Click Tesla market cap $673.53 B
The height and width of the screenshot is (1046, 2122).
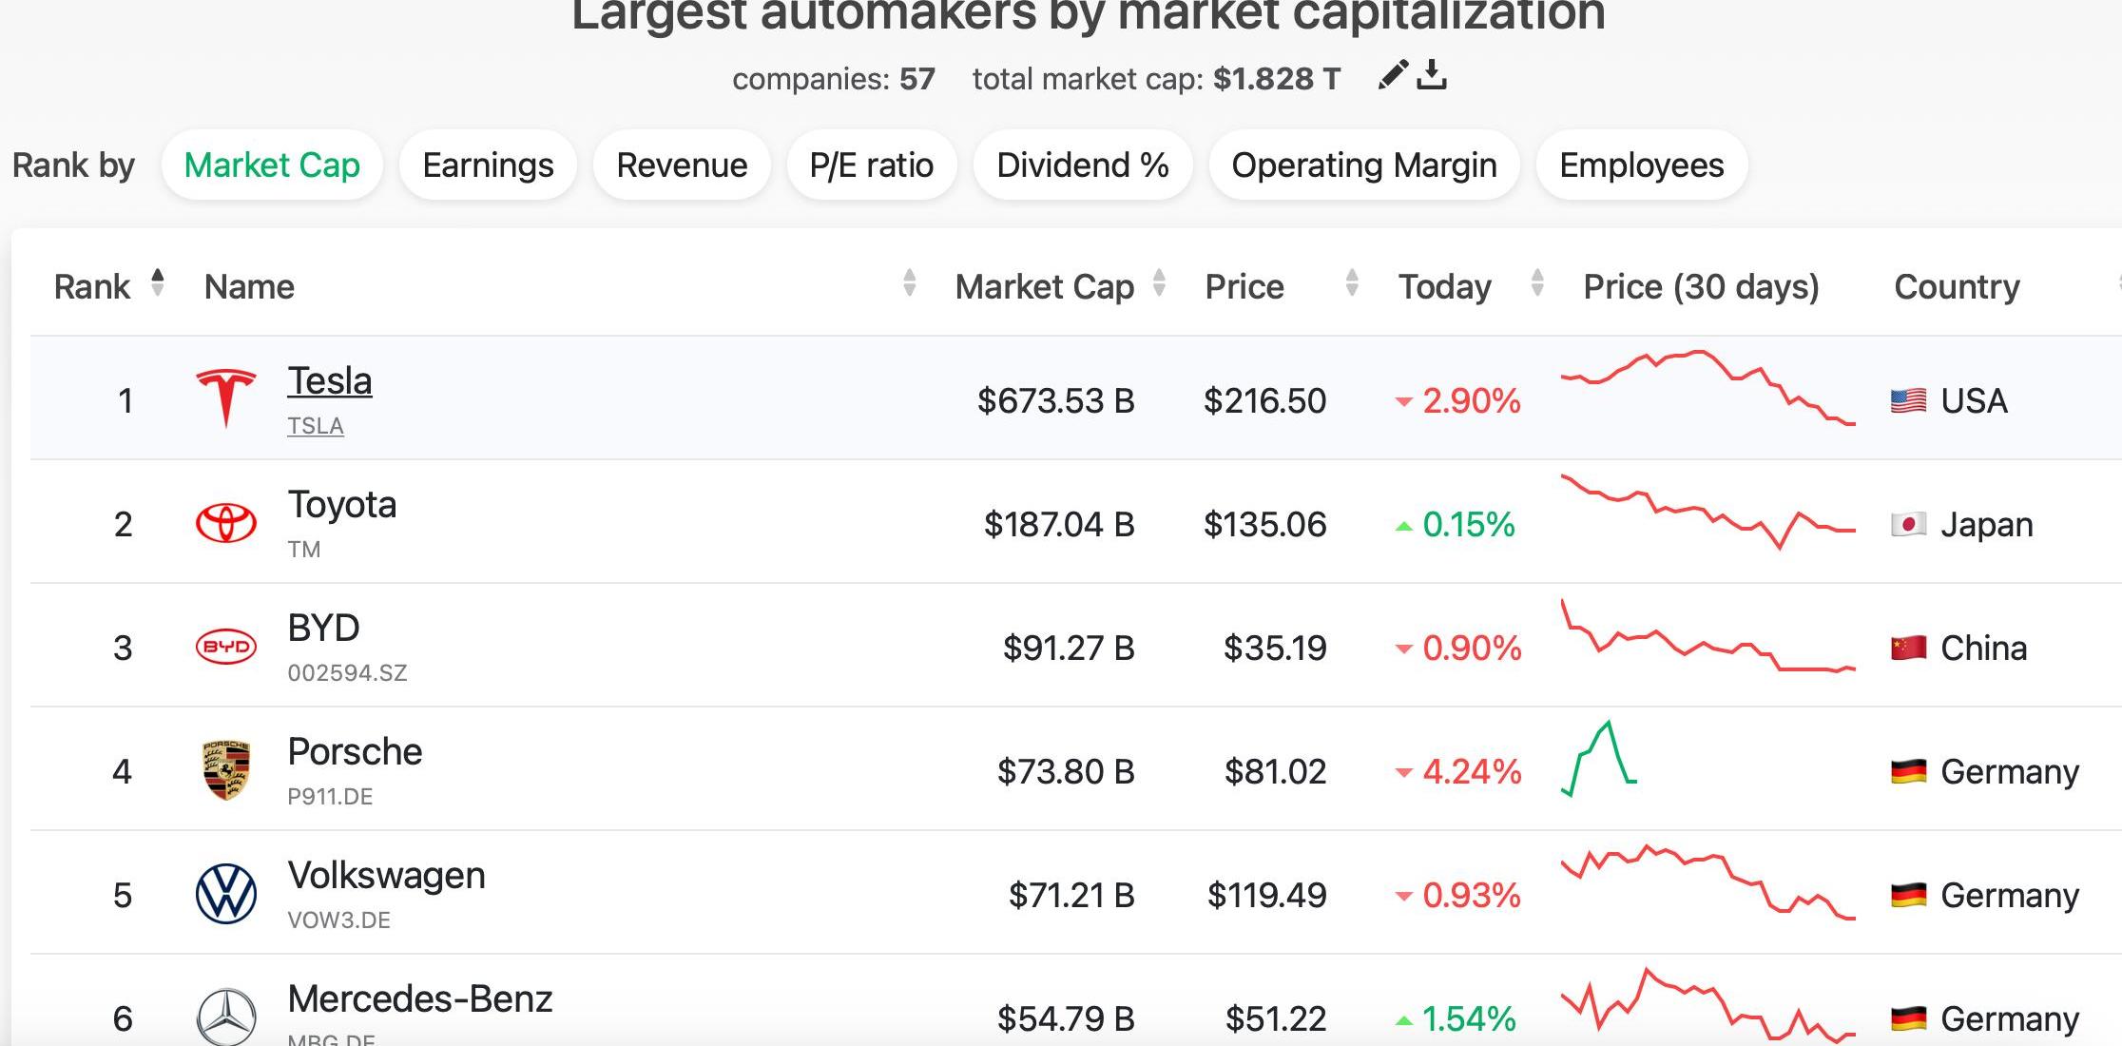1056,400
